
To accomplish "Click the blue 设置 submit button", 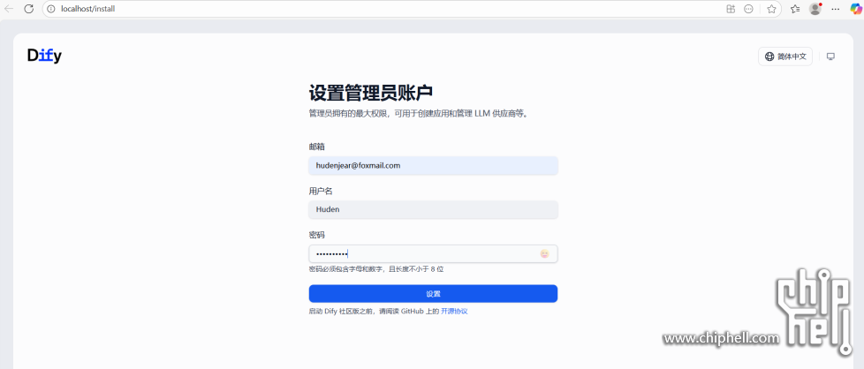I will coord(433,294).
